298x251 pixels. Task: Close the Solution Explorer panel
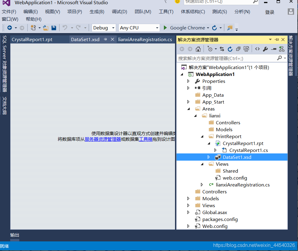(283, 39)
